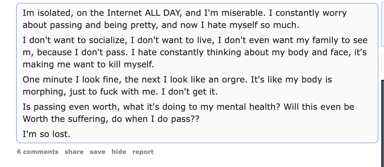Viewport: 384px width, 167px height.
Task: Click the small white sidebar box on right edge
Action: (x=383, y=63)
